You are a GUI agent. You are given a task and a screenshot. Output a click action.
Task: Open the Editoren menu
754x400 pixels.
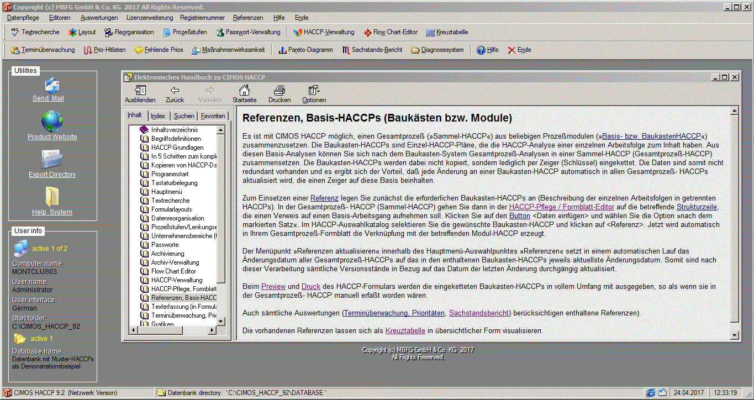(60, 18)
